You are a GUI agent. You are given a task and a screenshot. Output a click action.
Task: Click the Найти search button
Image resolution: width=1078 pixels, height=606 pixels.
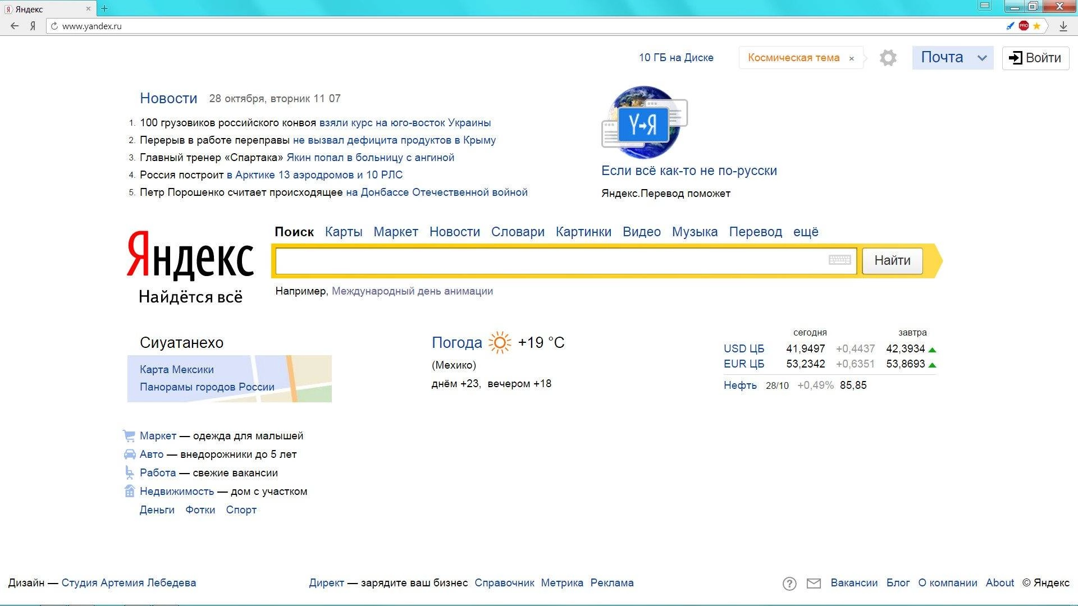pos(892,260)
